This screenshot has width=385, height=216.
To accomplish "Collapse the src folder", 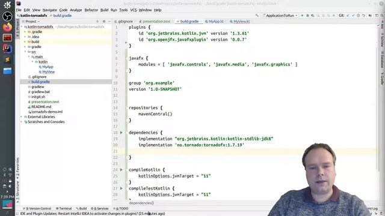I will tap(25, 52).
